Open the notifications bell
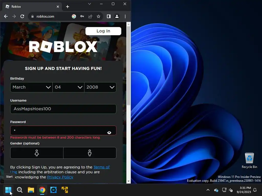262x196 pixels. pos(255,190)
